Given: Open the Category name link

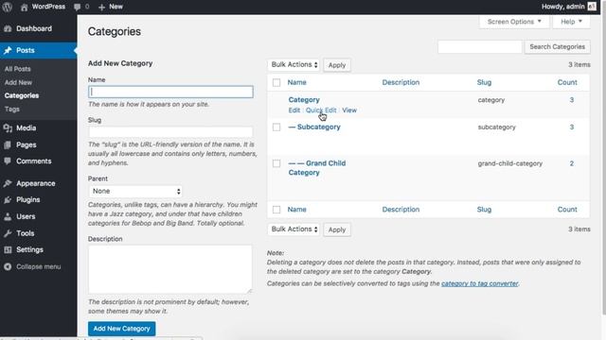Looking at the screenshot, I should (304, 100).
